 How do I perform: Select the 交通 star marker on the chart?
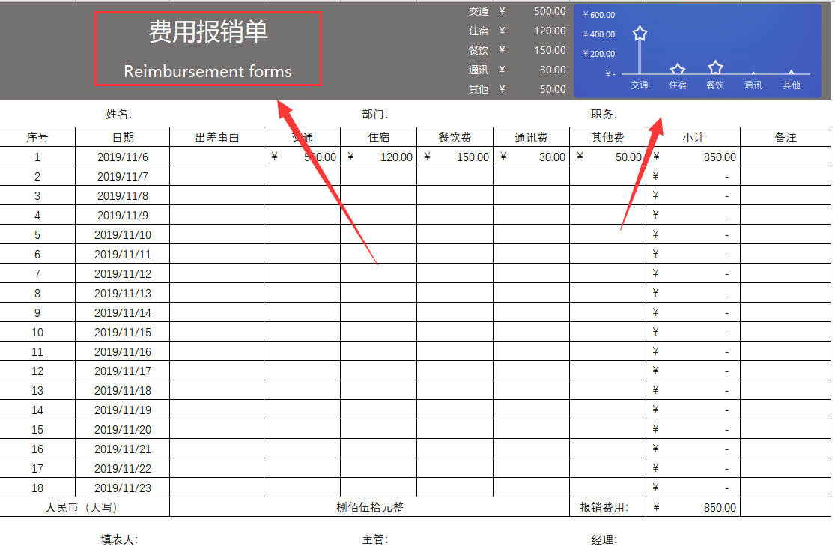pos(640,33)
